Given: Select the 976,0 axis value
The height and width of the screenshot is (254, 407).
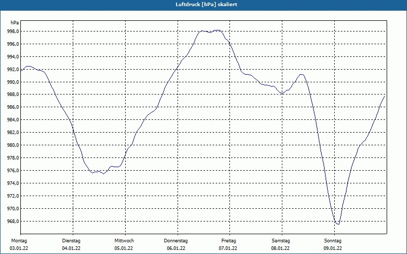Looking at the screenshot, I should click(x=13, y=171).
